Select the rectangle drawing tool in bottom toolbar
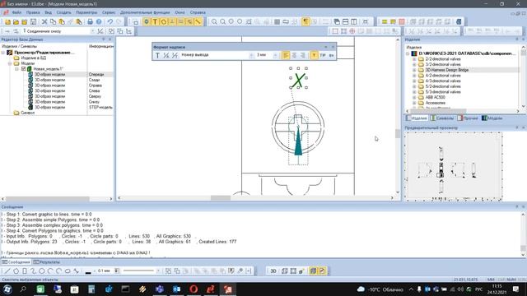Screen dimensions: 527x296 tap(25, 271)
